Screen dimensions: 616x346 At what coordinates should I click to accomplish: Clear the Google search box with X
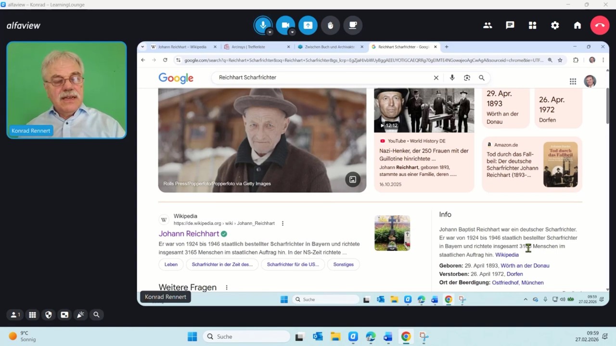point(436,78)
